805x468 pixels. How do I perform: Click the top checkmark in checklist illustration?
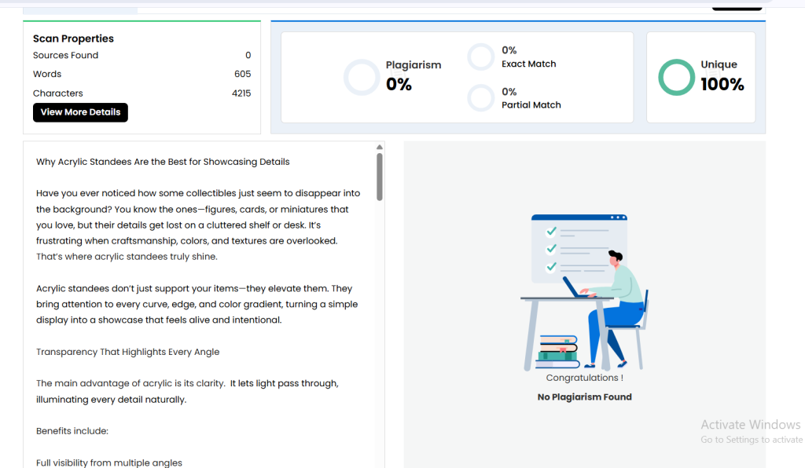point(551,232)
